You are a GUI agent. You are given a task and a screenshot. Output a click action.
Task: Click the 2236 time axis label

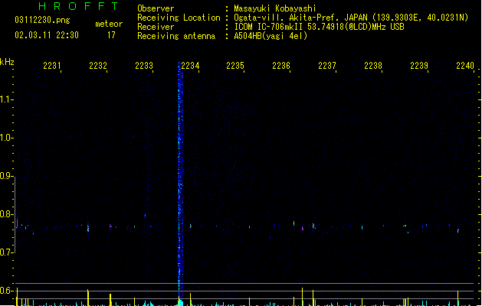(x=281, y=66)
